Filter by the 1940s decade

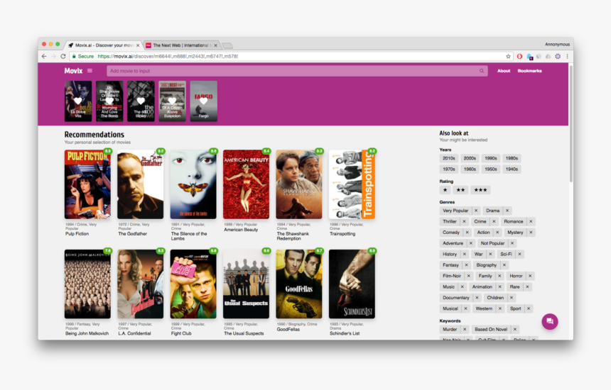click(512, 169)
